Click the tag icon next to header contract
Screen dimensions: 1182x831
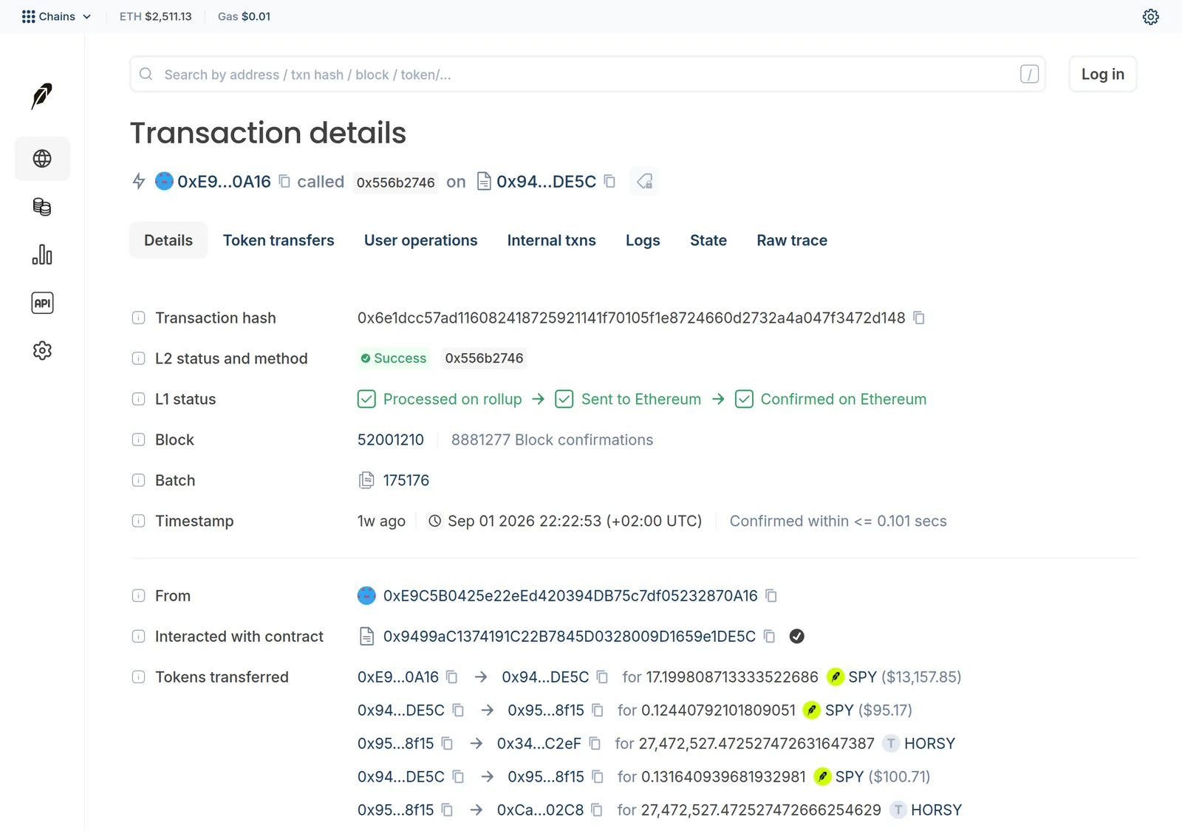644,182
